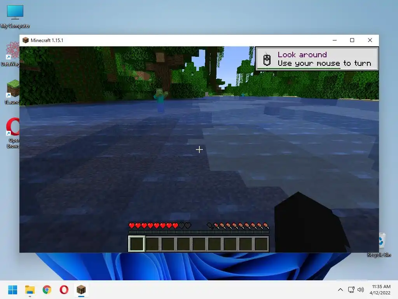398x299 pixels.
Task: Select the first highlighted hotbar slot
Action: point(137,244)
